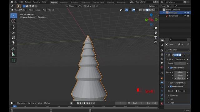Open Output properties tab
This screenshot has height=112, width=200.
tap(162, 55)
